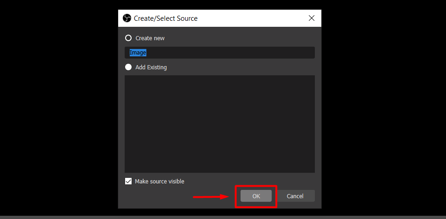Select the Create new radio button

tap(128, 38)
